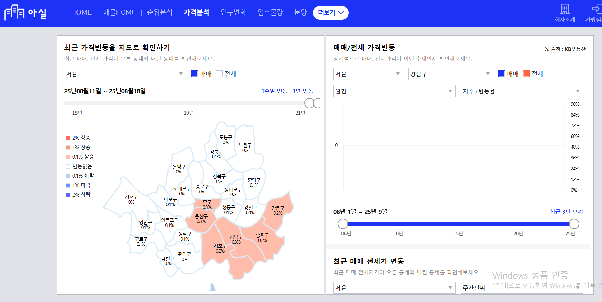Open the 지수+변동률 dropdown
Image resolution: width=602 pixels, height=302 pixels.
tap(522, 91)
